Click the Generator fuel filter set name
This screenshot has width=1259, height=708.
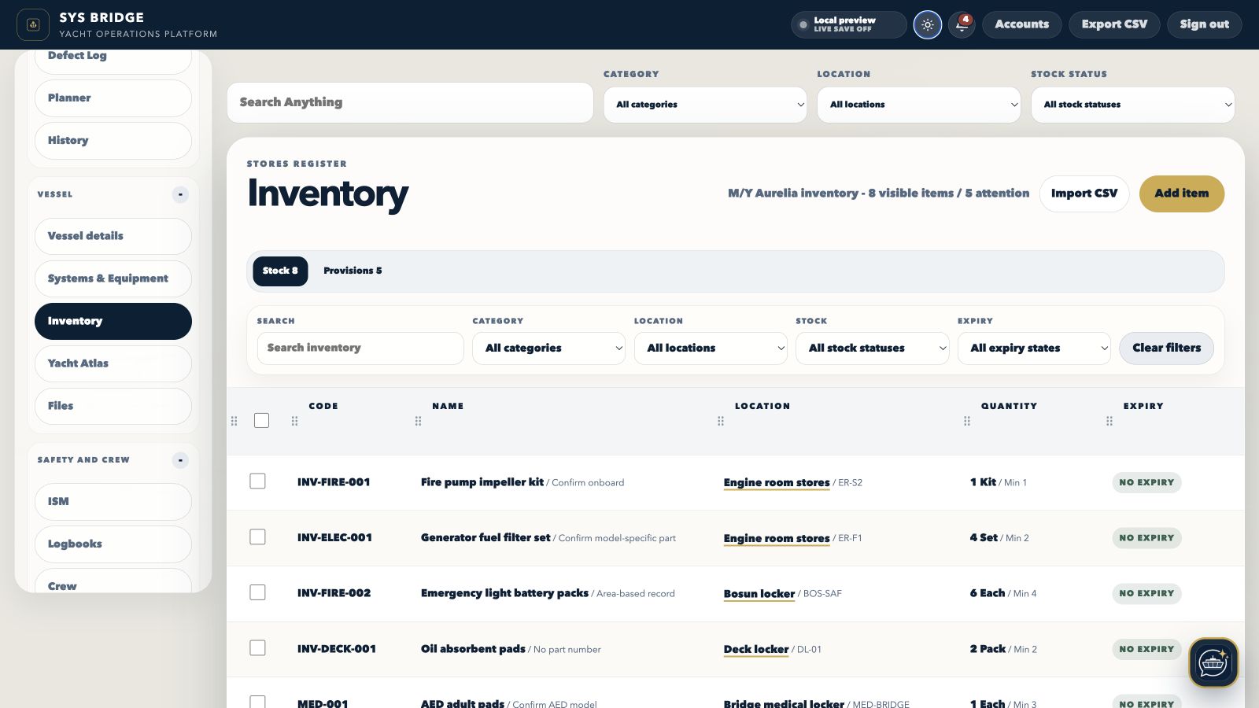point(486,537)
